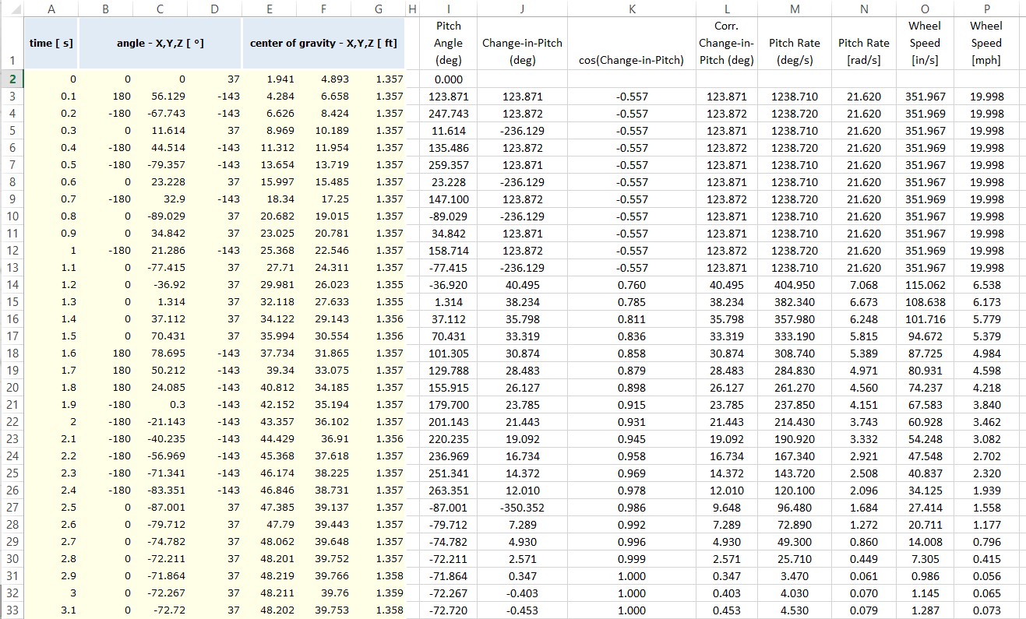1026x619 pixels.
Task: Click wheel speed cell 0.056
Action: (985, 576)
